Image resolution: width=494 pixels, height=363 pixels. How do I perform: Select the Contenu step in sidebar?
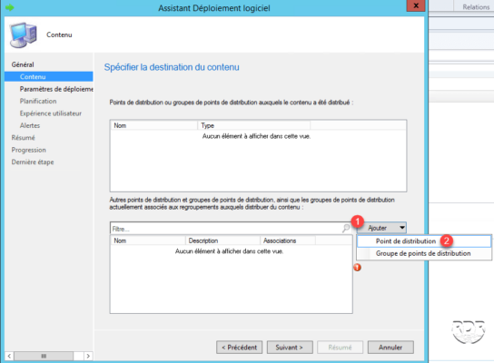coord(49,76)
